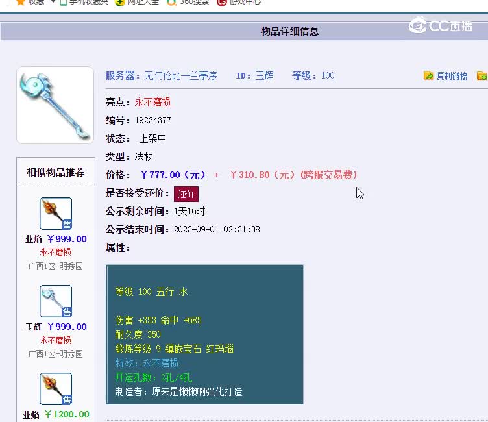Click 广西1区-明秀园 under 玉辉
The width and height of the screenshot is (488, 422).
tap(56, 354)
